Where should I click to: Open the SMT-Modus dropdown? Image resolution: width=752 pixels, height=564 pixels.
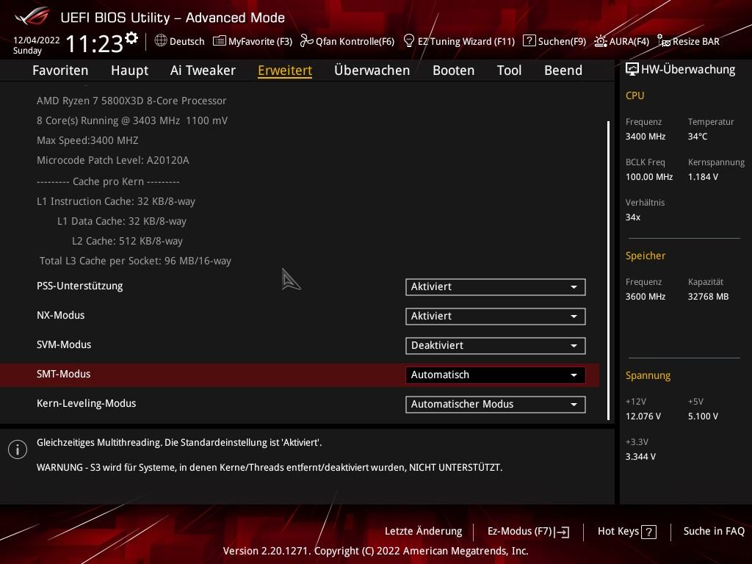pos(496,375)
